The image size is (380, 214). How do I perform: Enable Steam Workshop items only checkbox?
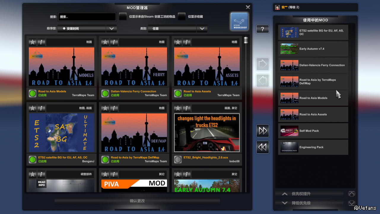point(123,17)
